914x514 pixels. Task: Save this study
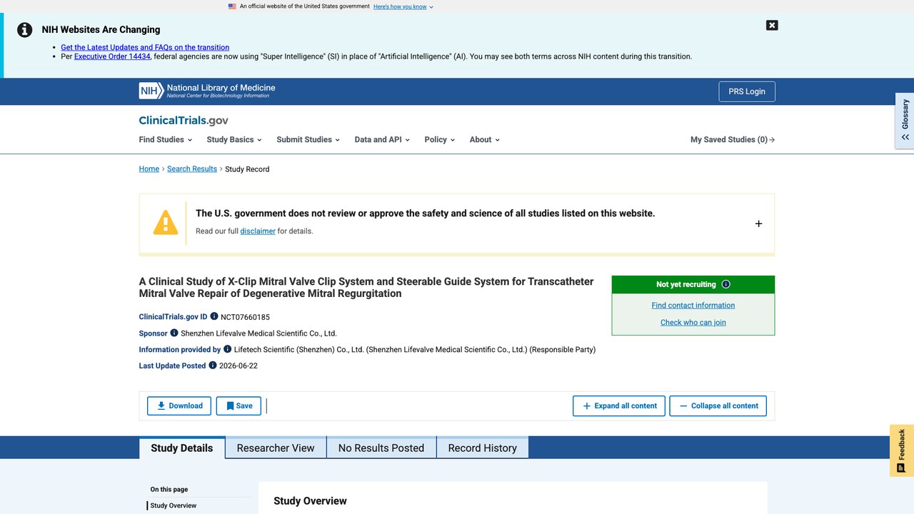click(238, 405)
